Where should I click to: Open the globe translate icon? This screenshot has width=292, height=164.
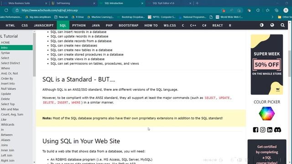tap(272, 25)
